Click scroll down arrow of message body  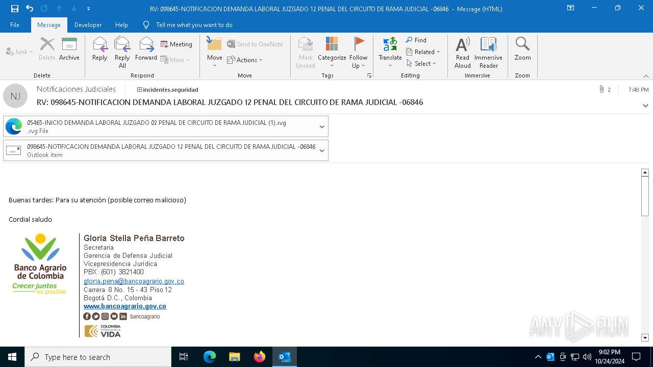click(x=645, y=337)
